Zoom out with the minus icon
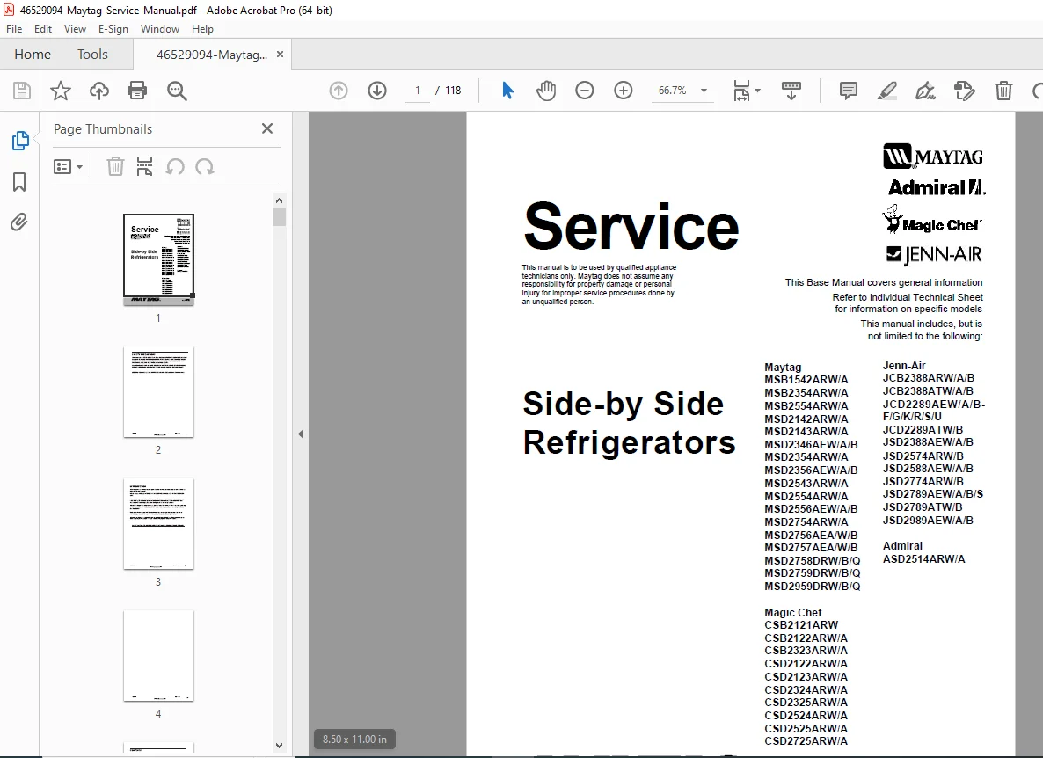This screenshot has width=1043, height=758. click(x=585, y=91)
